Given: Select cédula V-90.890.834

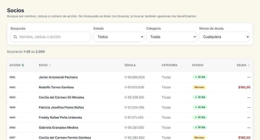Looking at the screenshot, I should pos(135,77).
